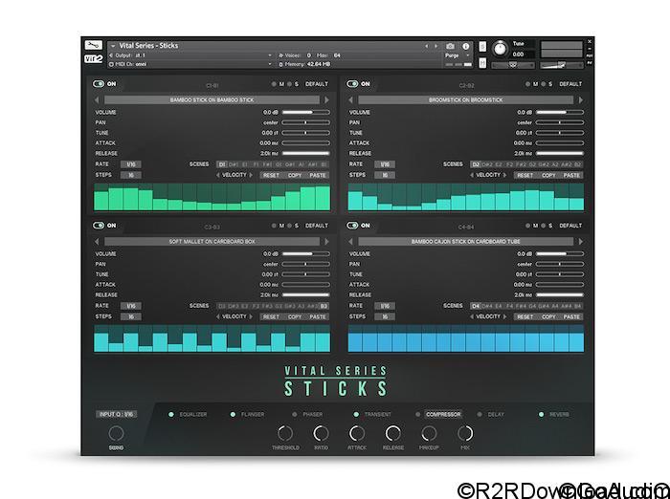Select previous sample for Bamboo Stick on Bamboo Stick
The image size is (670, 499).
pyautogui.click(x=97, y=99)
